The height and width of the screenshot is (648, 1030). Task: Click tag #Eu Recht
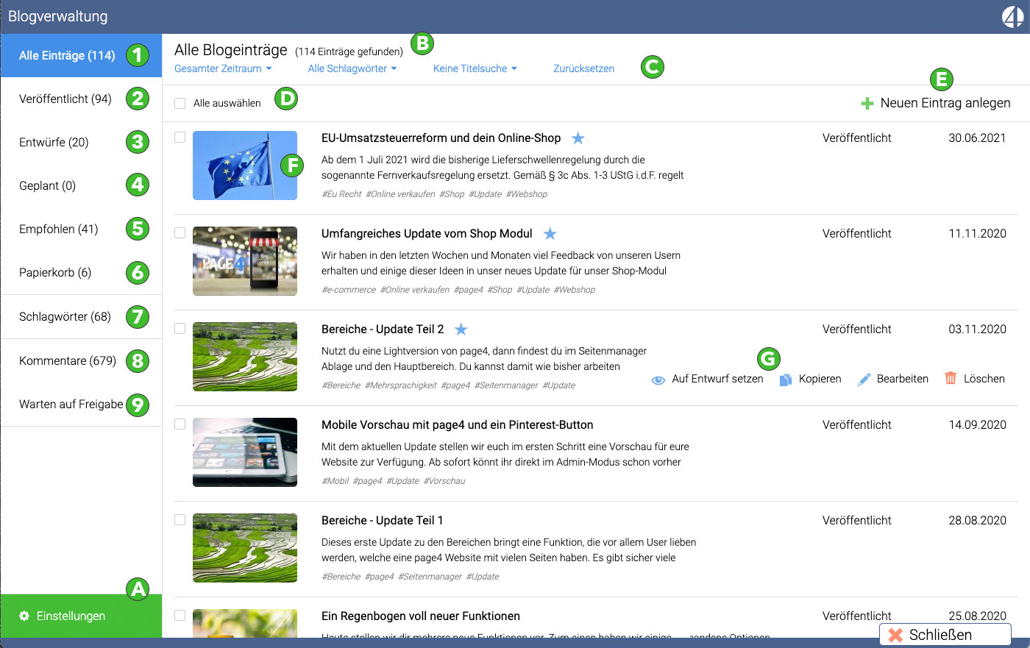[x=341, y=194]
